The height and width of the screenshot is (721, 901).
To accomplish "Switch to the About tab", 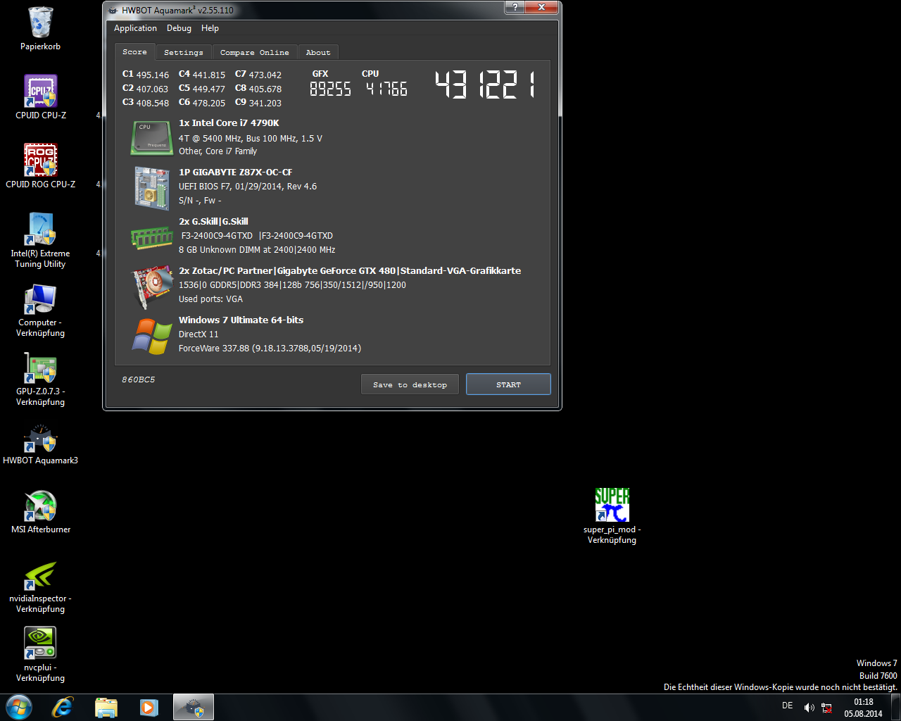I will tap(318, 53).
